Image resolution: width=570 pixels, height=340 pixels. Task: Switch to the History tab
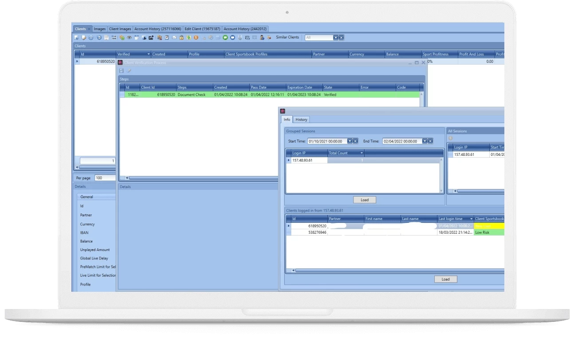point(301,120)
